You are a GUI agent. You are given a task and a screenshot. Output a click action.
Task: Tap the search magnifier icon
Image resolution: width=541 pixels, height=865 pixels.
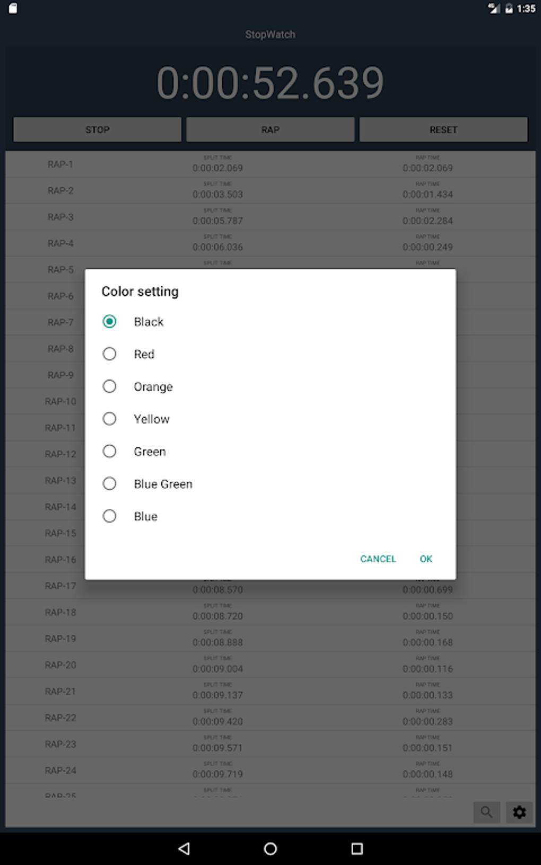click(486, 812)
